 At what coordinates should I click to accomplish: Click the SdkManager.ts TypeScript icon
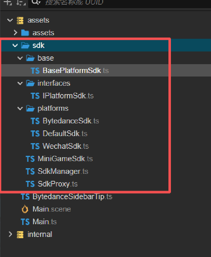click(30, 171)
